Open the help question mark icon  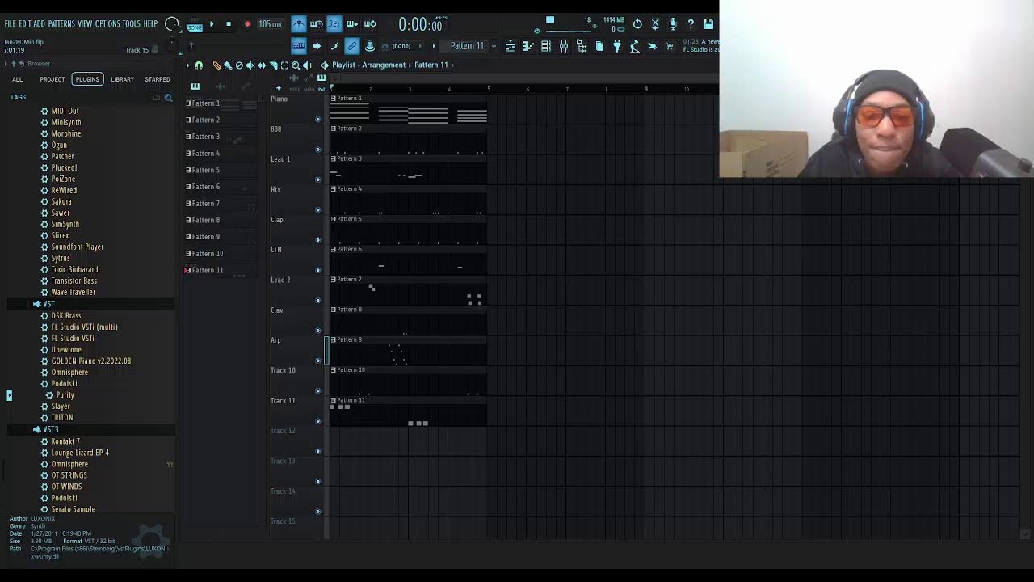pyautogui.click(x=691, y=23)
